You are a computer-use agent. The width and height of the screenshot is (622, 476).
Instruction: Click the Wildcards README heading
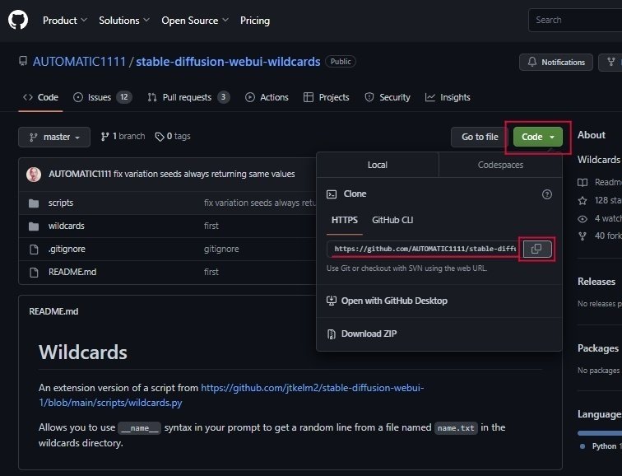pyautogui.click(x=83, y=352)
